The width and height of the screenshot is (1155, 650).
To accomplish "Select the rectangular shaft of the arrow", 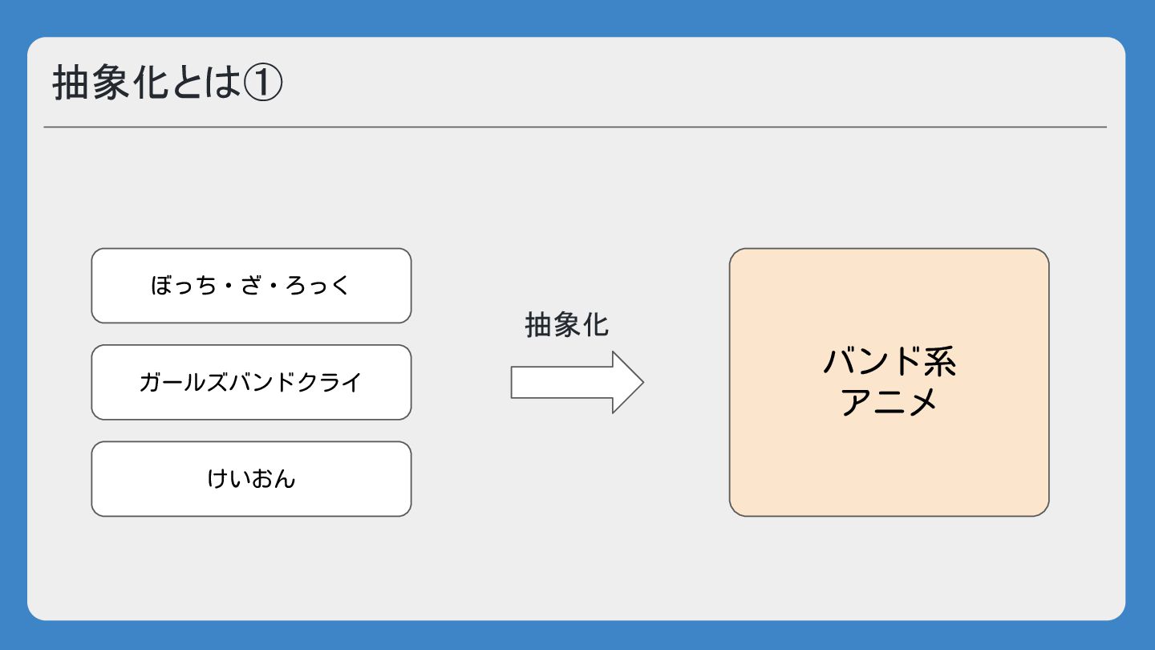I will coord(561,382).
